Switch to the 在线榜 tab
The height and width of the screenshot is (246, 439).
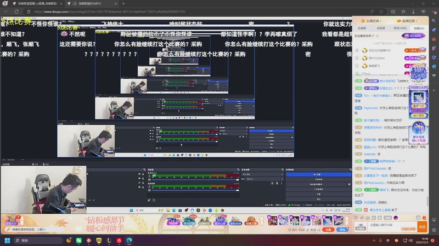362,28
